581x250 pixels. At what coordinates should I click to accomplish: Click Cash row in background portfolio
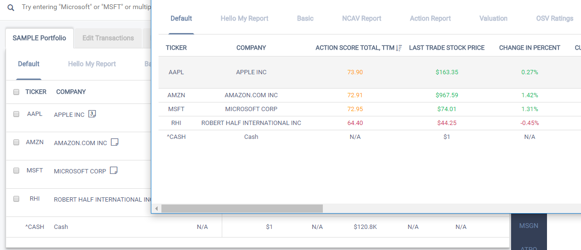click(x=258, y=227)
